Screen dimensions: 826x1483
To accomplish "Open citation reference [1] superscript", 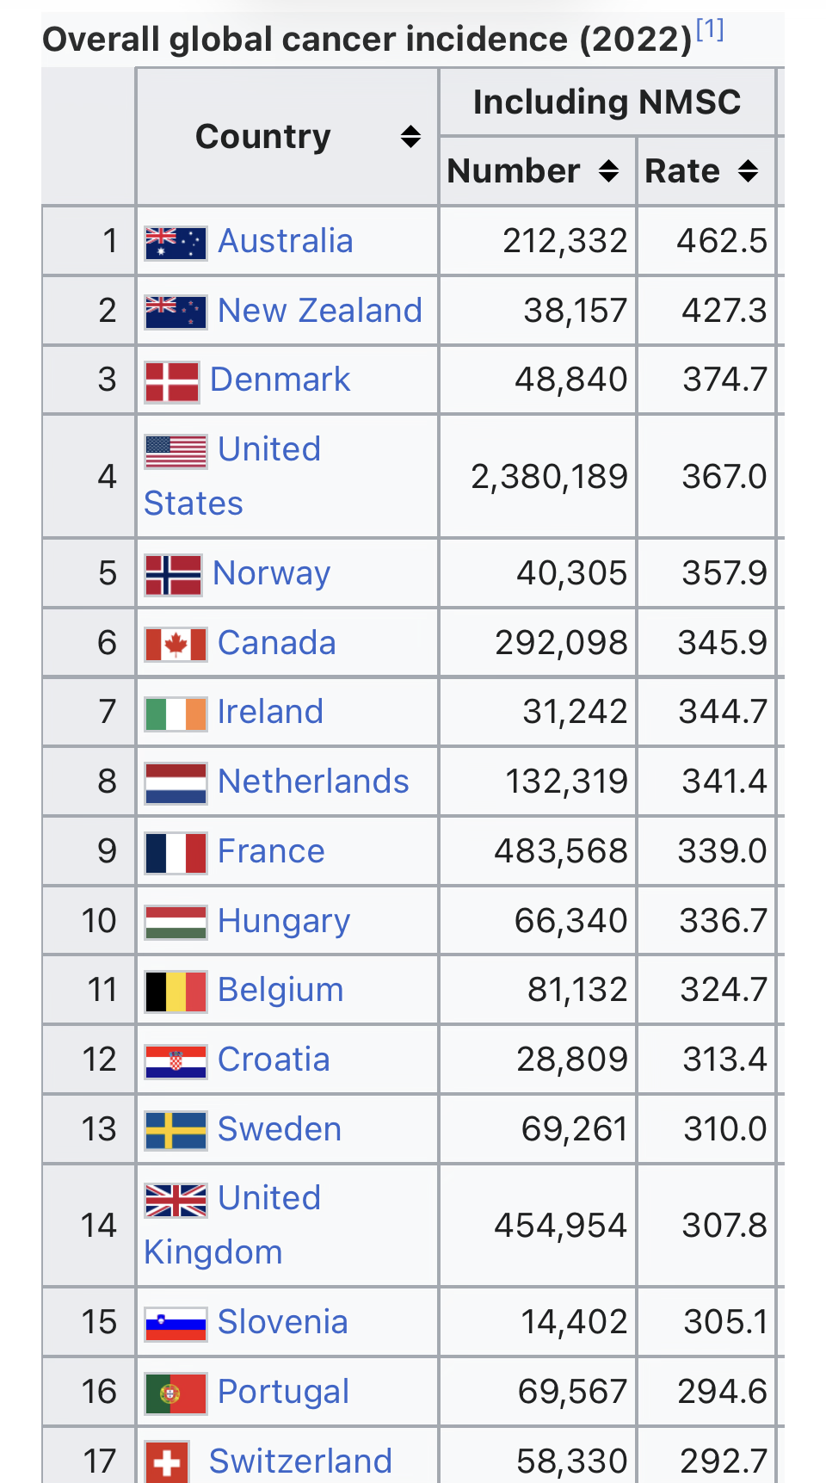I will [x=710, y=30].
